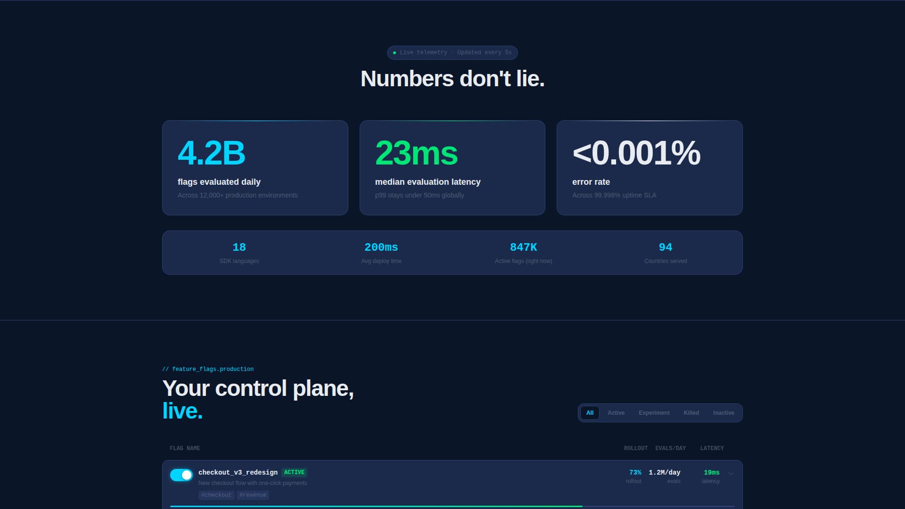
Task: Select the error rate stat card
Action: [x=650, y=167]
